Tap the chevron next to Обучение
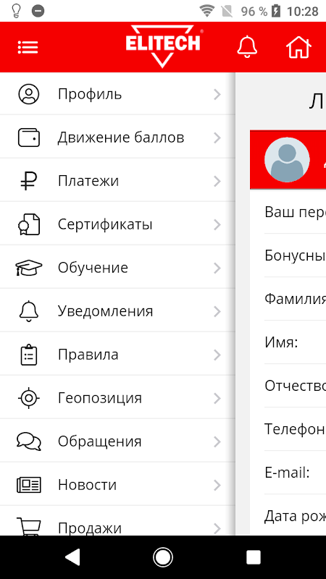The height and width of the screenshot is (579, 326). coord(217,268)
